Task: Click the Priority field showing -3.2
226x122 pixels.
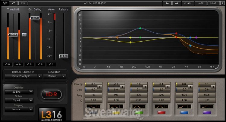Action: [116, 84]
